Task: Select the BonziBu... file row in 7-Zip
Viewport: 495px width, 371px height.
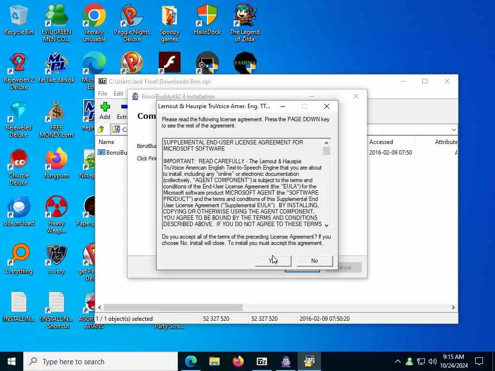Action: tap(112, 152)
